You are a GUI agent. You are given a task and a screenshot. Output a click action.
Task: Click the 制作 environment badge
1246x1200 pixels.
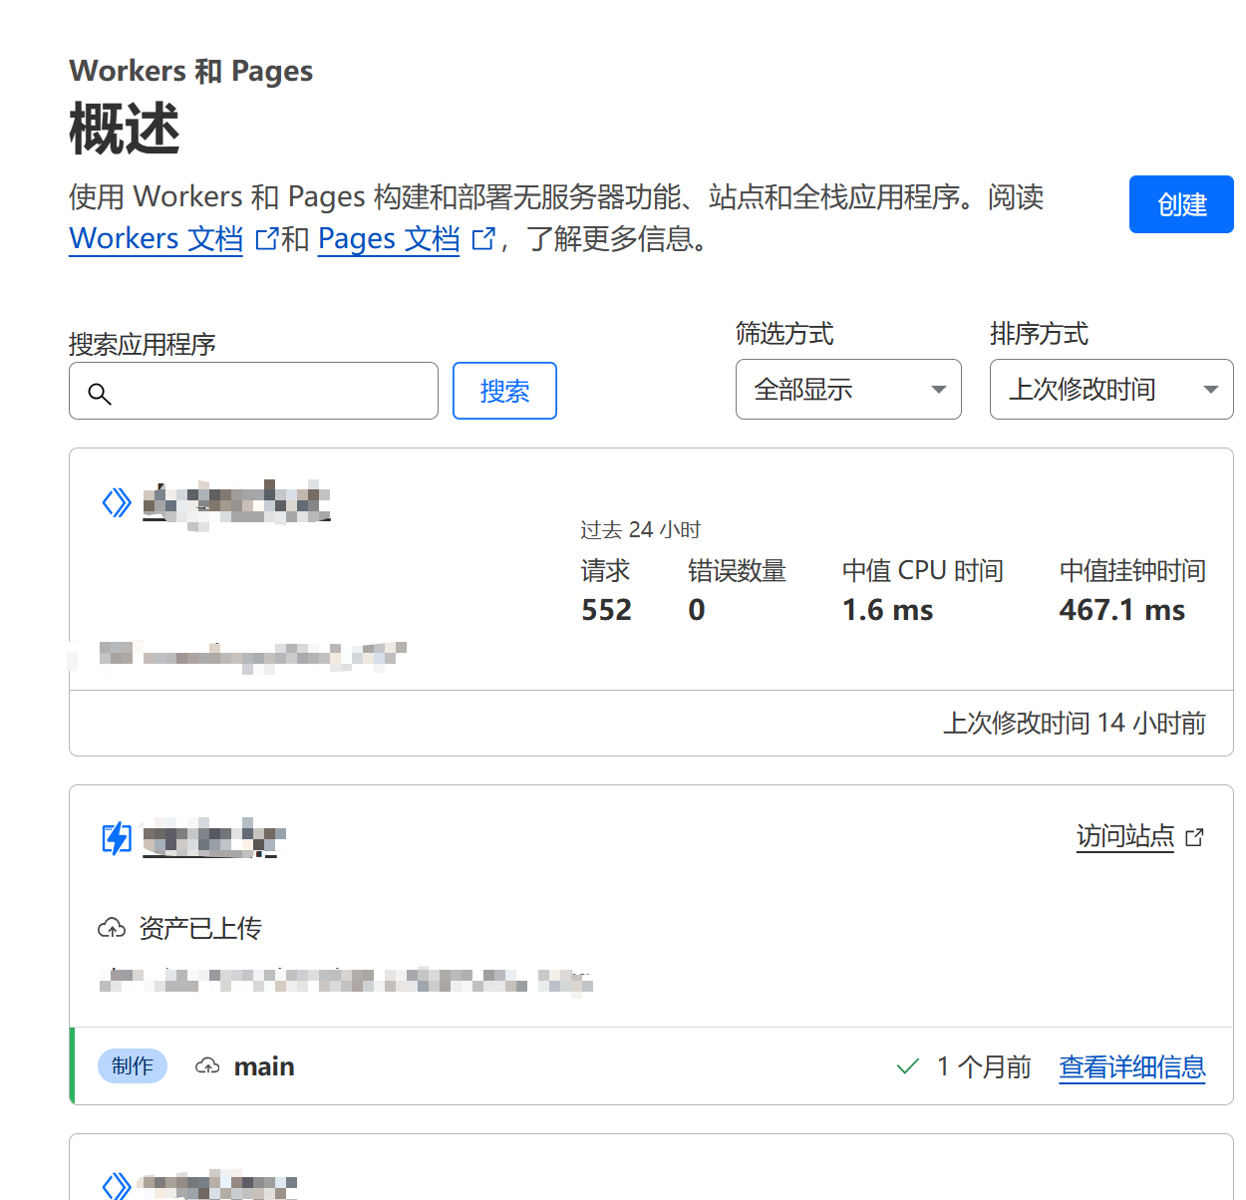pos(133,1065)
